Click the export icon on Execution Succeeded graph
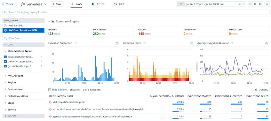The image size is (271, 121). [x=117, y=43]
